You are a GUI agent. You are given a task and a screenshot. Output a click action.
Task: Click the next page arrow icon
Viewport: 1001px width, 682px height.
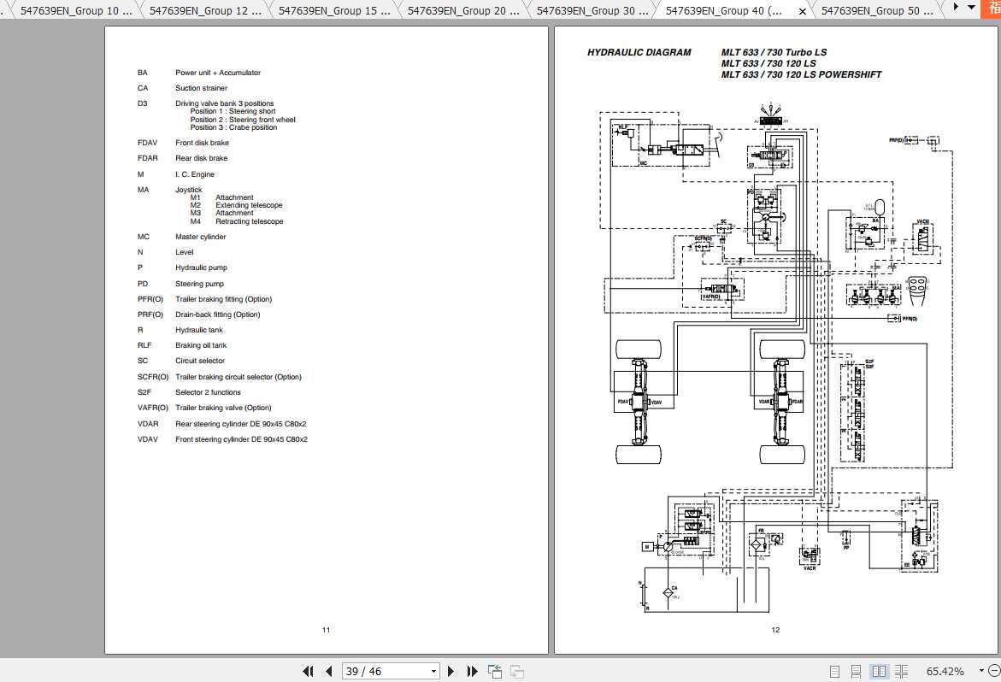click(x=451, y=671)
